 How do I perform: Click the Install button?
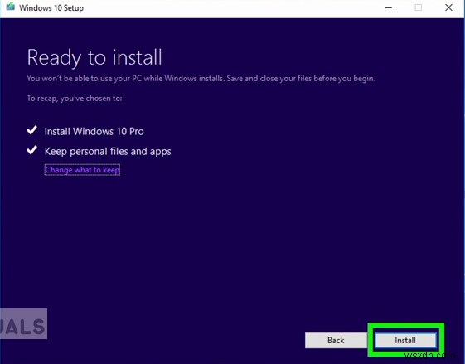point(405,340)
